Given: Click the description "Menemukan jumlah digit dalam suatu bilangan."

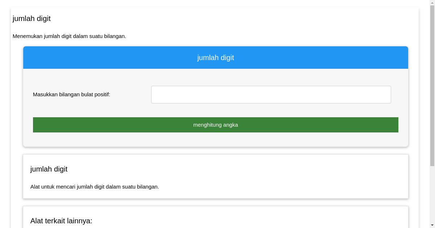Looking at the screenshot, I should point(70,36).
